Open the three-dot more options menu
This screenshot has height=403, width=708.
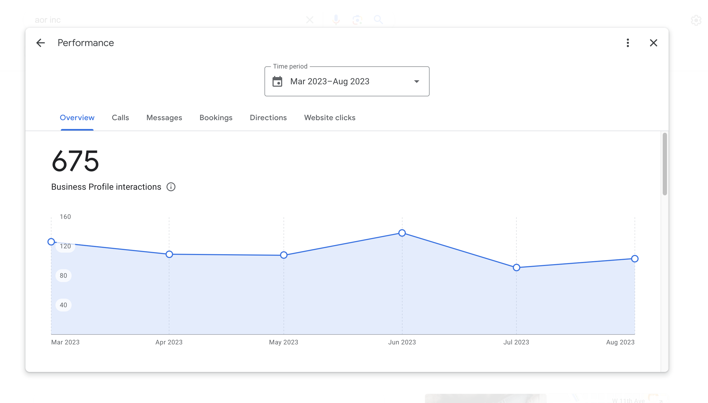click(x=628, y=43)
